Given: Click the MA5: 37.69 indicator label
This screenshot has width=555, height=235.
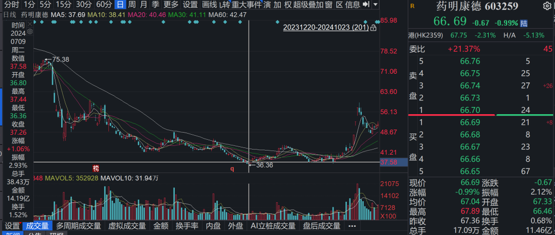Looking at the screenshot, I should point(68,14).
